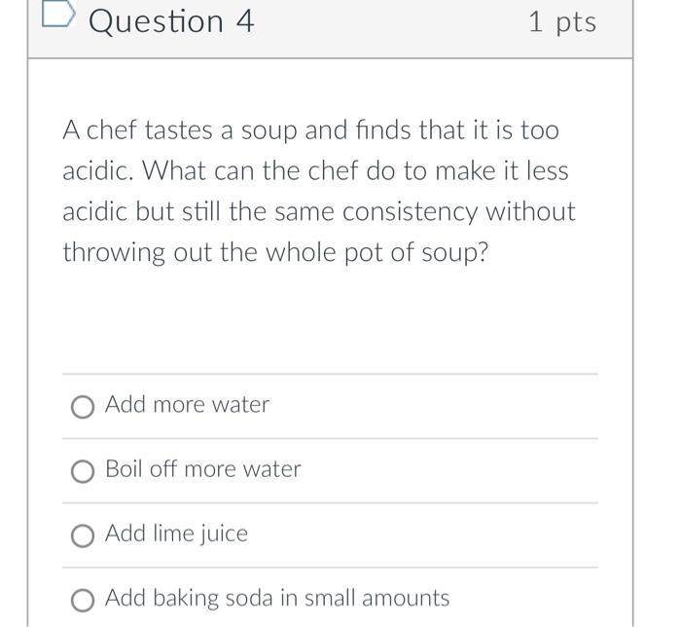
Task: Click the '1 pts' points label
Action: (x=562, y=21)
